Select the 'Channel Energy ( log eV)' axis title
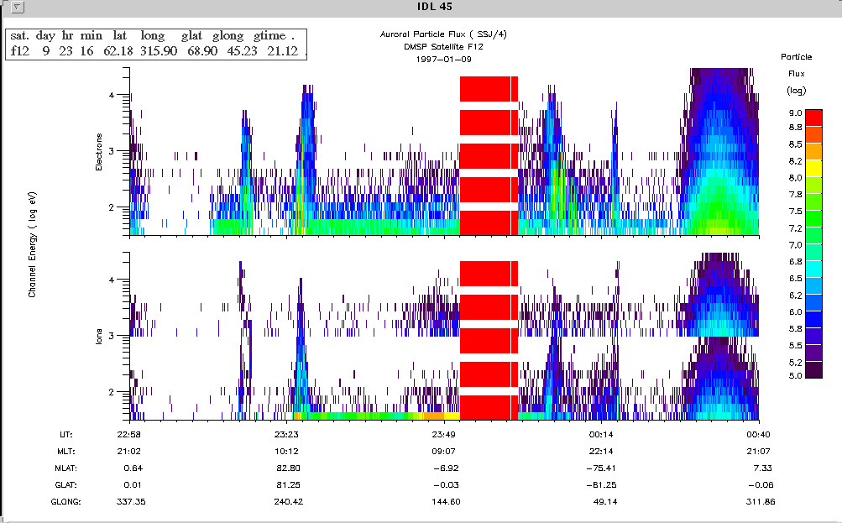 (x=33, y=244)
